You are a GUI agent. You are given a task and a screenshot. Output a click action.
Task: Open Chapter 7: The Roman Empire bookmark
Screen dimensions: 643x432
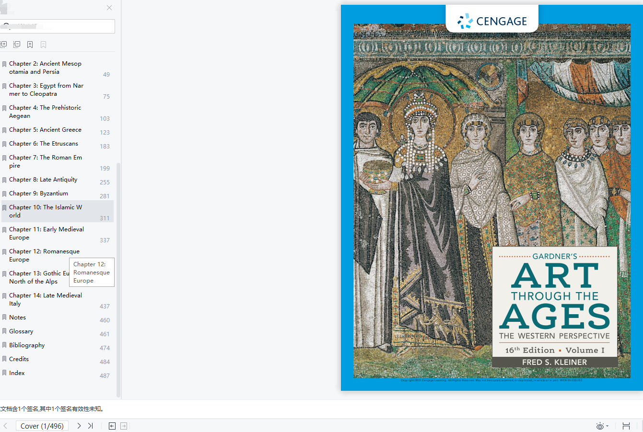click(x=46, y=161)
